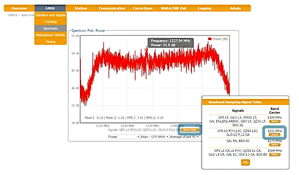Image resolution: width=299 pixels, height=175 pixels.
Task: Click OK in the signal table popup
Action: (x=245, y=162)
